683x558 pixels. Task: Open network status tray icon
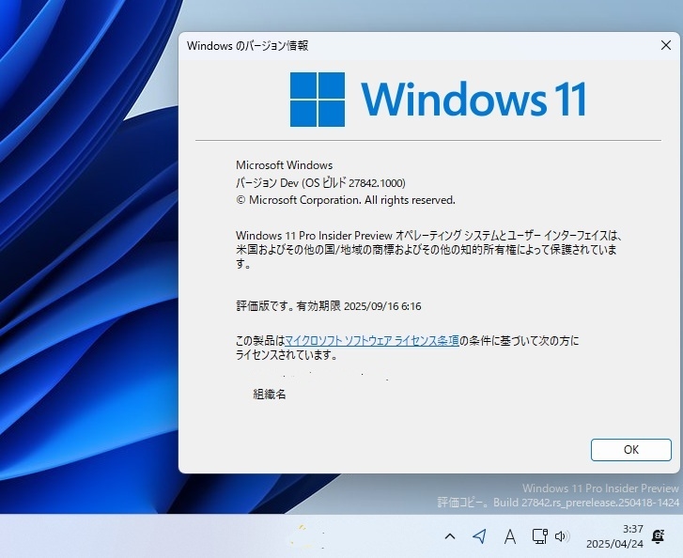(539, 536)
